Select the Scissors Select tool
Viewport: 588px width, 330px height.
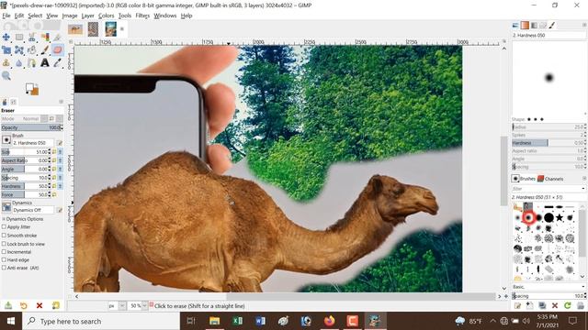tap(32, 37)
